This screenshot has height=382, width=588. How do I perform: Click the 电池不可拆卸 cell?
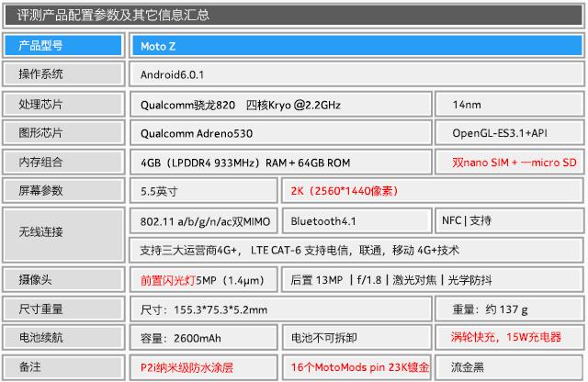[x=356, y=337]
